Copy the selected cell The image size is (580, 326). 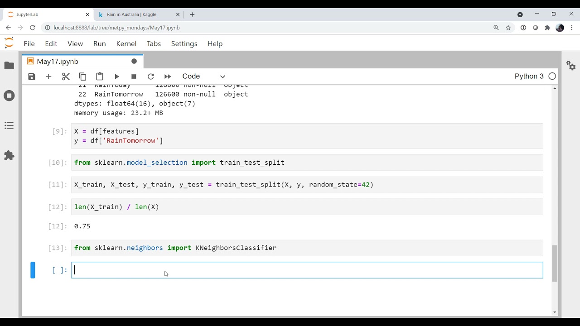82,77
